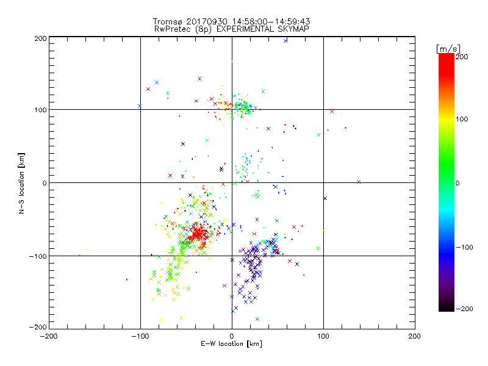Click the blue X marker far east on the zero line
This screenshot has height=366, width=488.
point(359,182)
